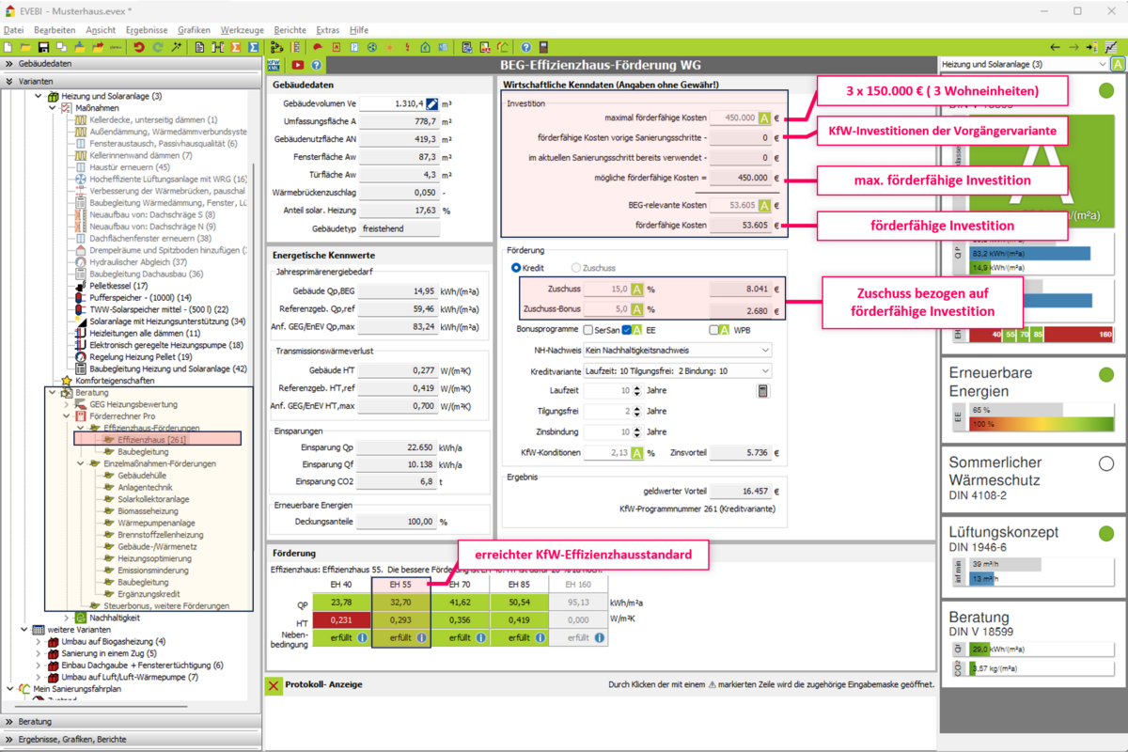Click the info icon in the EH 55 column

click(422, 637)
